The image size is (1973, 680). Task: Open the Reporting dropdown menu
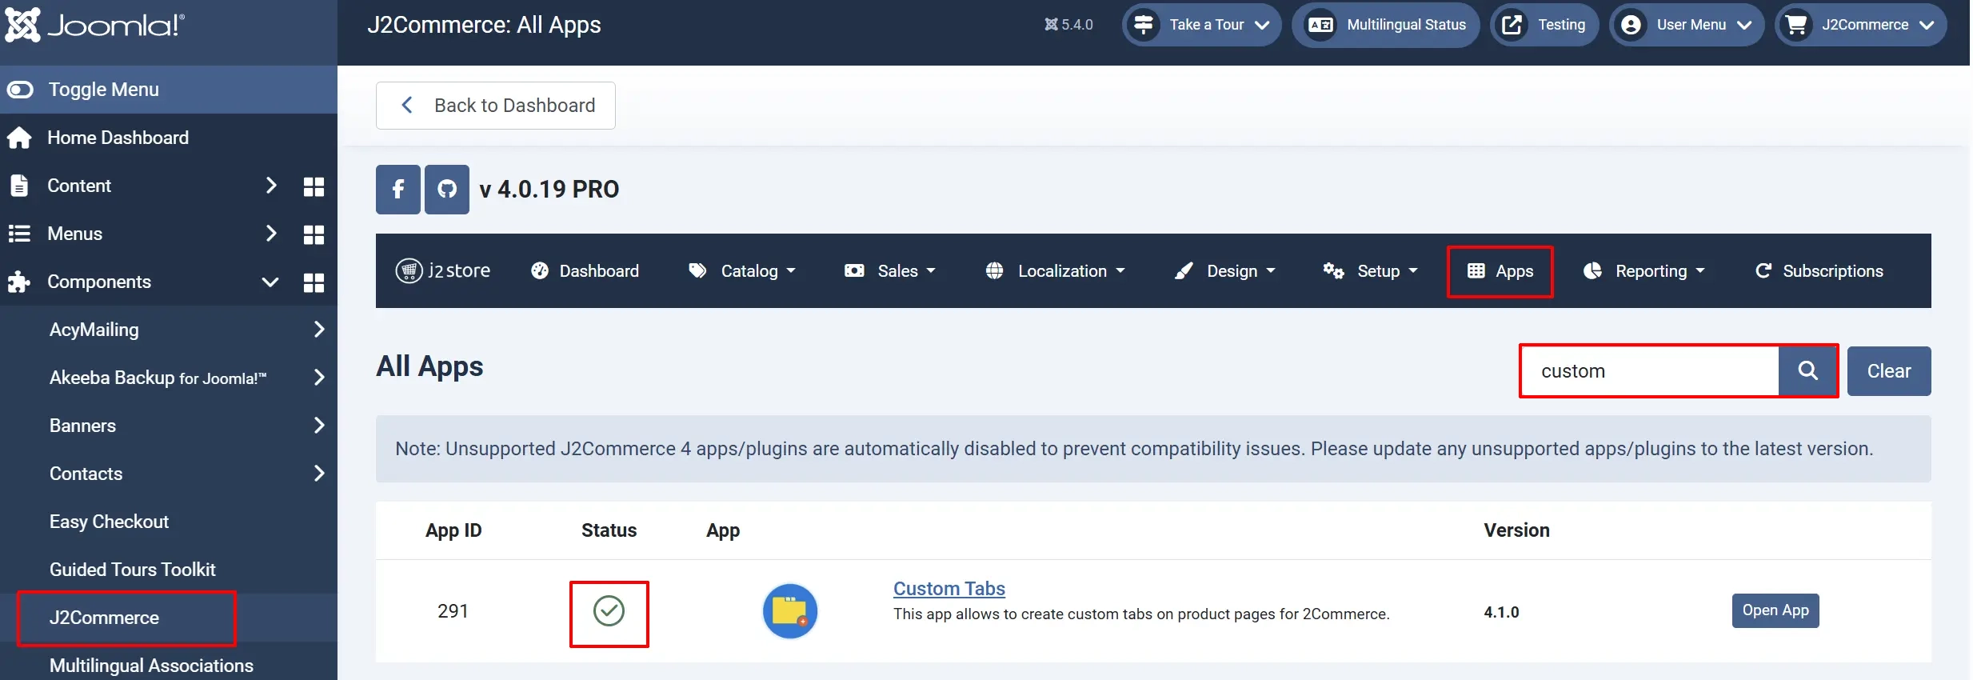click(1644, 271)
